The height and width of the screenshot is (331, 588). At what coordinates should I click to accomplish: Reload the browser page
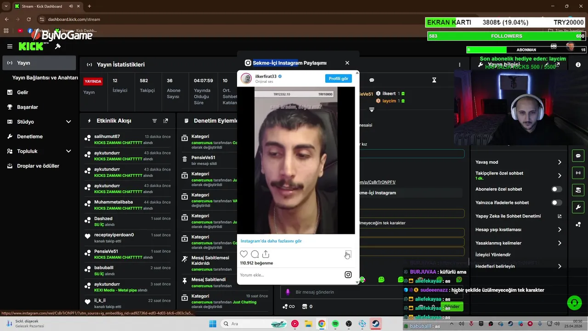[28, 19]
